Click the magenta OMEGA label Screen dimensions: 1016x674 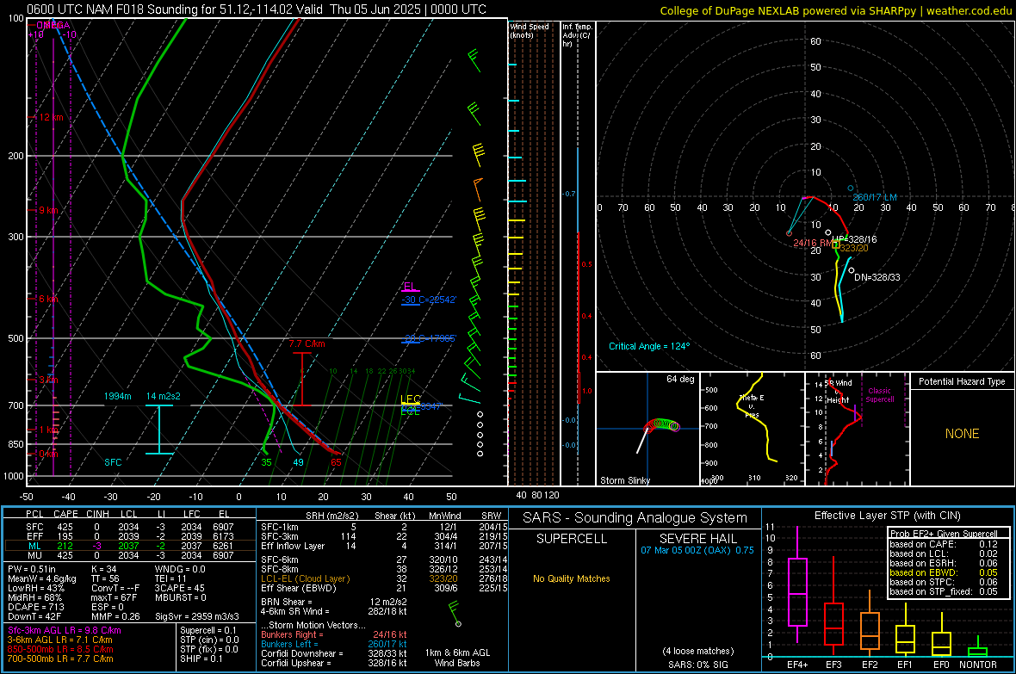pyautogui.click(x=53, y=25)
